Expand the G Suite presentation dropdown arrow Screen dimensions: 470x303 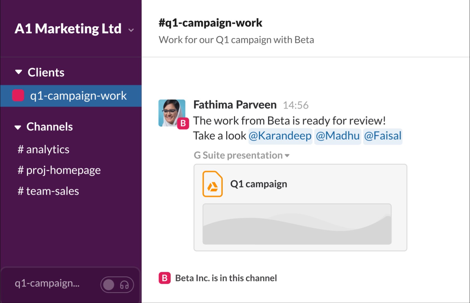coord(287,156)
